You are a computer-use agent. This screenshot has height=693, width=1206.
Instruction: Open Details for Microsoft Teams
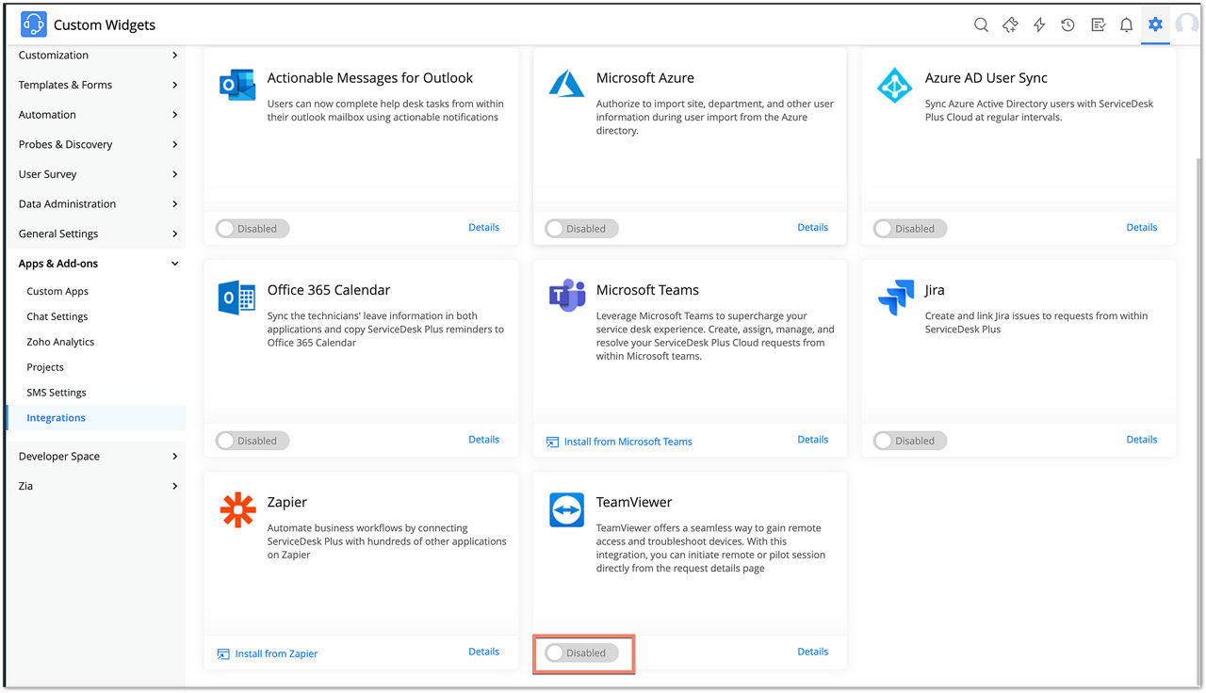(812, 439)
